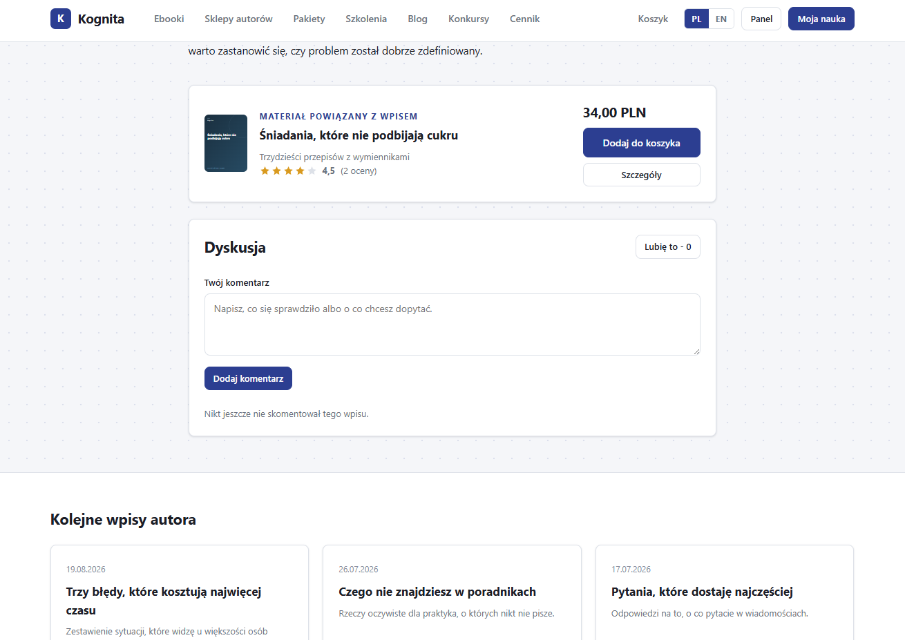The image size is (905, 640).
Task: Submit with Dodaj komentarz button
Action: point(248,378)
